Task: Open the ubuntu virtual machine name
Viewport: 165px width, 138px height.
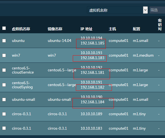Action: tap(18, 41)
